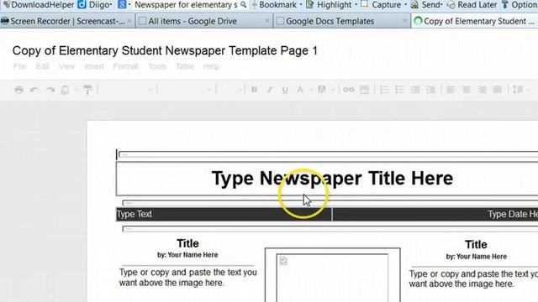Open the font size dropdown

click(240, 90)
